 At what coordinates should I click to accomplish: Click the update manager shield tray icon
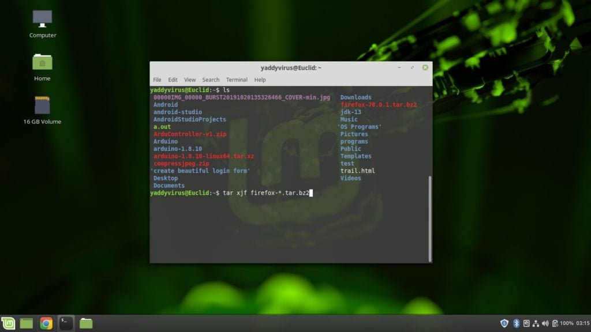point(504,323)
